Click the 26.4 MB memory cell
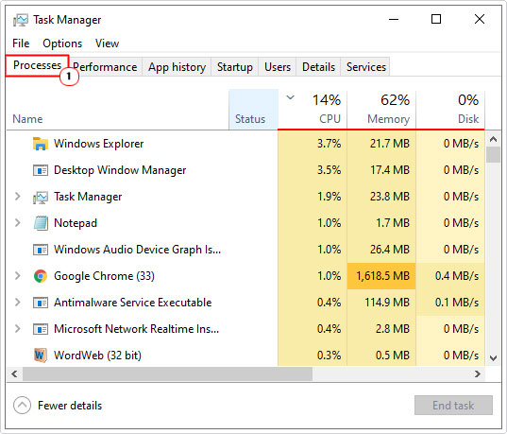 pyautogui.click(x=381, y=250)
